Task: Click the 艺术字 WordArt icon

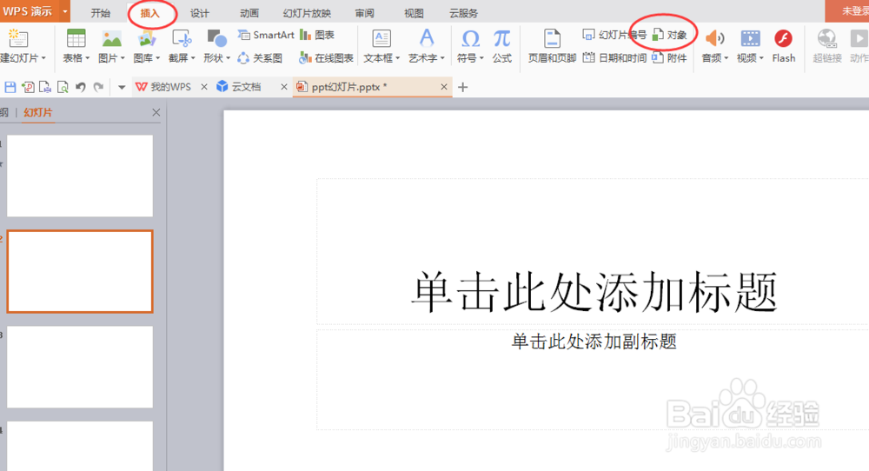Action: [x=426, y=38]
